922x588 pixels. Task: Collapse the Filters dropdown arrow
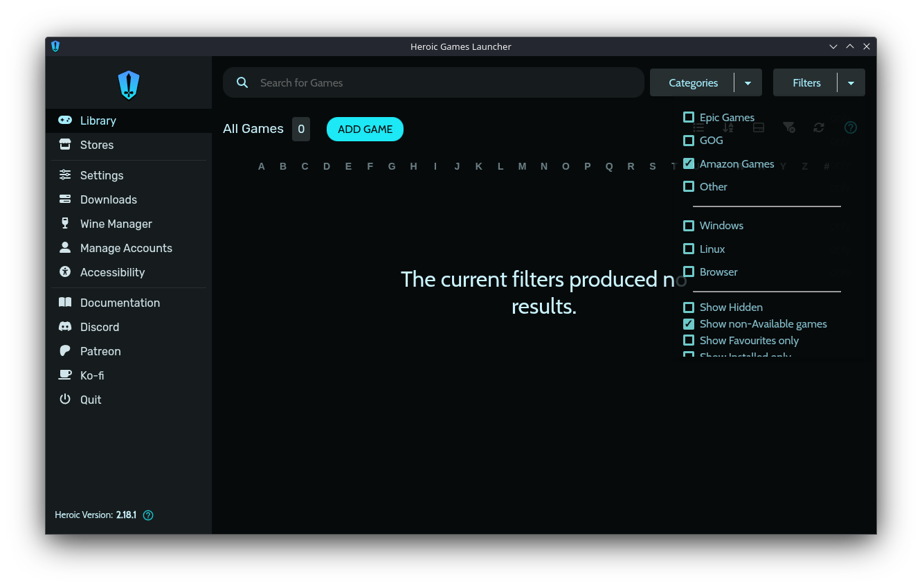point(851,82)
